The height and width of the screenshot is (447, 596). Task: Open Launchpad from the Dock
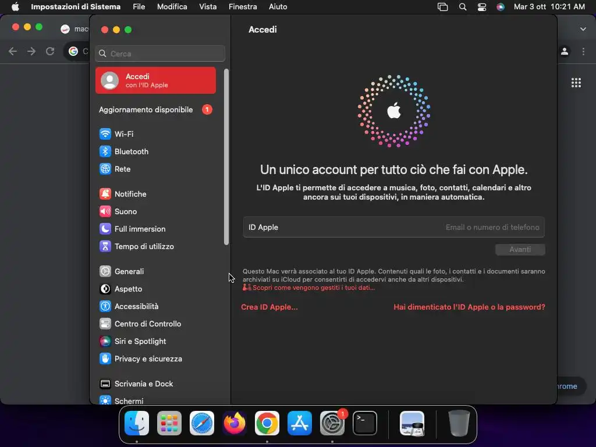[x=169, y=423]
